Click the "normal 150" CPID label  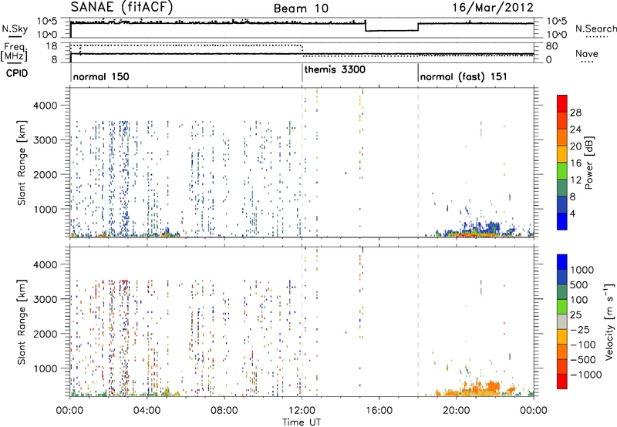101,76
